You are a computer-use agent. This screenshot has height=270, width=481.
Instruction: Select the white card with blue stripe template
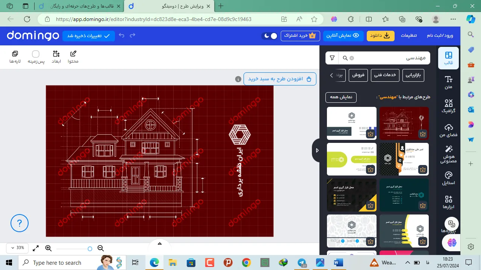[352, 123]
